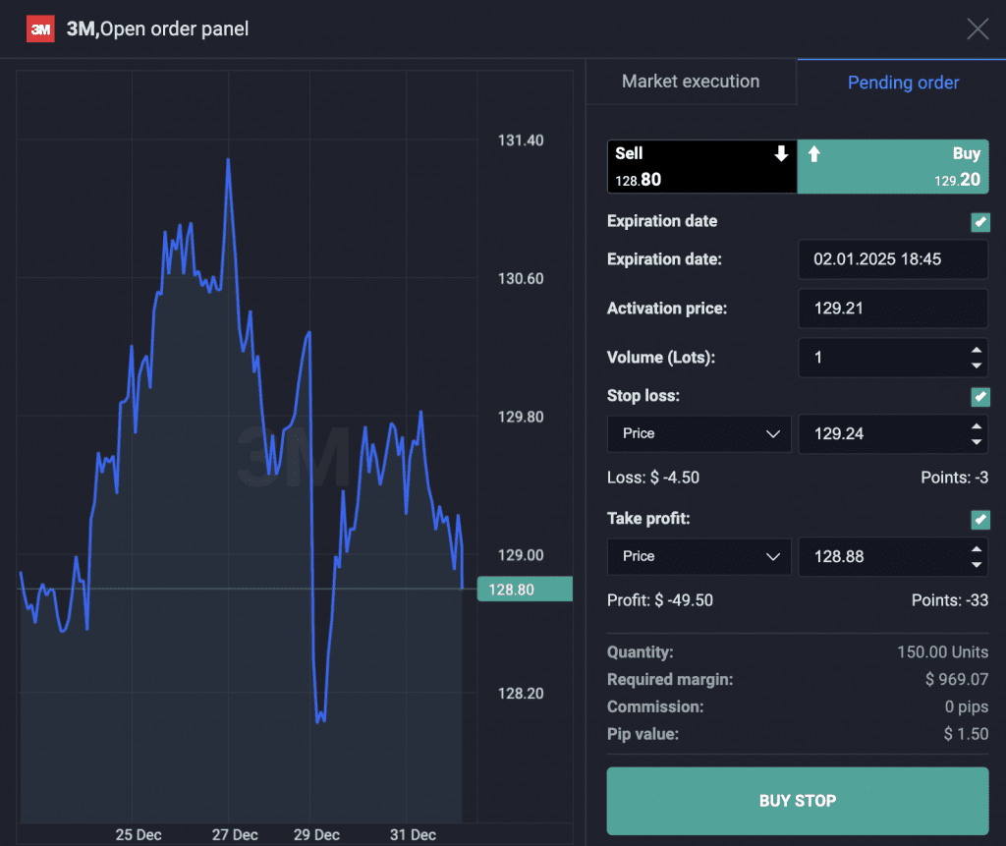Select the Pending order tab

(x=903, y=82)
